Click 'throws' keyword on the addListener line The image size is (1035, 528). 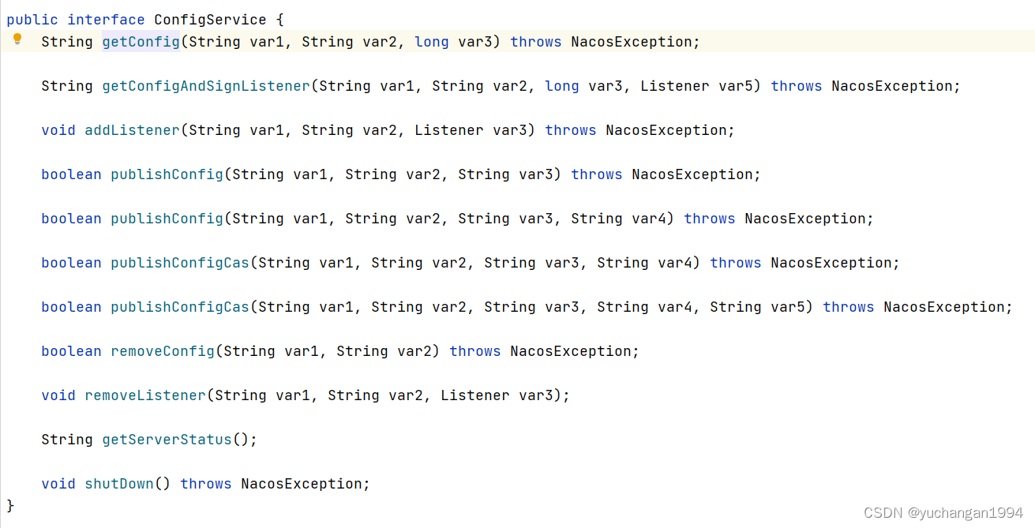click(x=571, y=130)
